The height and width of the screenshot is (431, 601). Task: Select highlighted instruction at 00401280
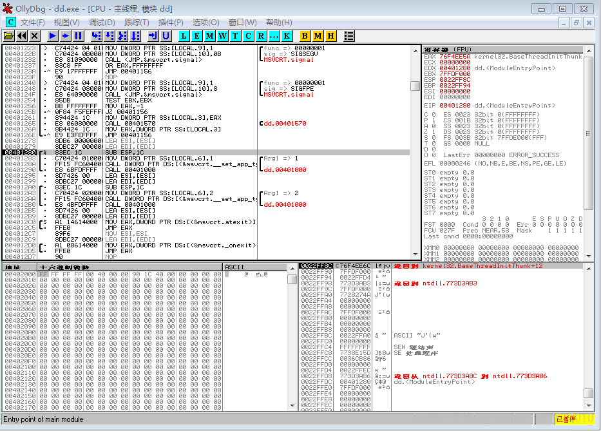point(206,153)
